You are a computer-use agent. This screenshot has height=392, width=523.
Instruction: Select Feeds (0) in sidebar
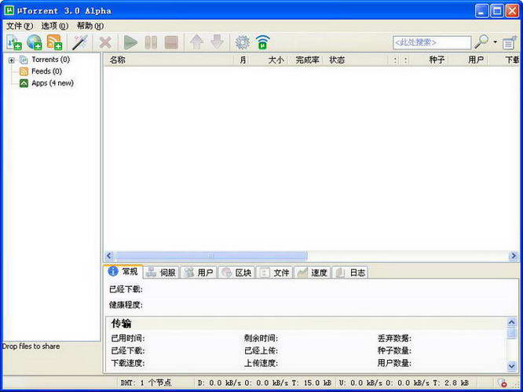click(x=46, y=71)
